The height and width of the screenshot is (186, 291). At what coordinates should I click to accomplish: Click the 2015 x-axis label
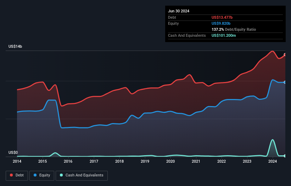(x=43, y=161)
